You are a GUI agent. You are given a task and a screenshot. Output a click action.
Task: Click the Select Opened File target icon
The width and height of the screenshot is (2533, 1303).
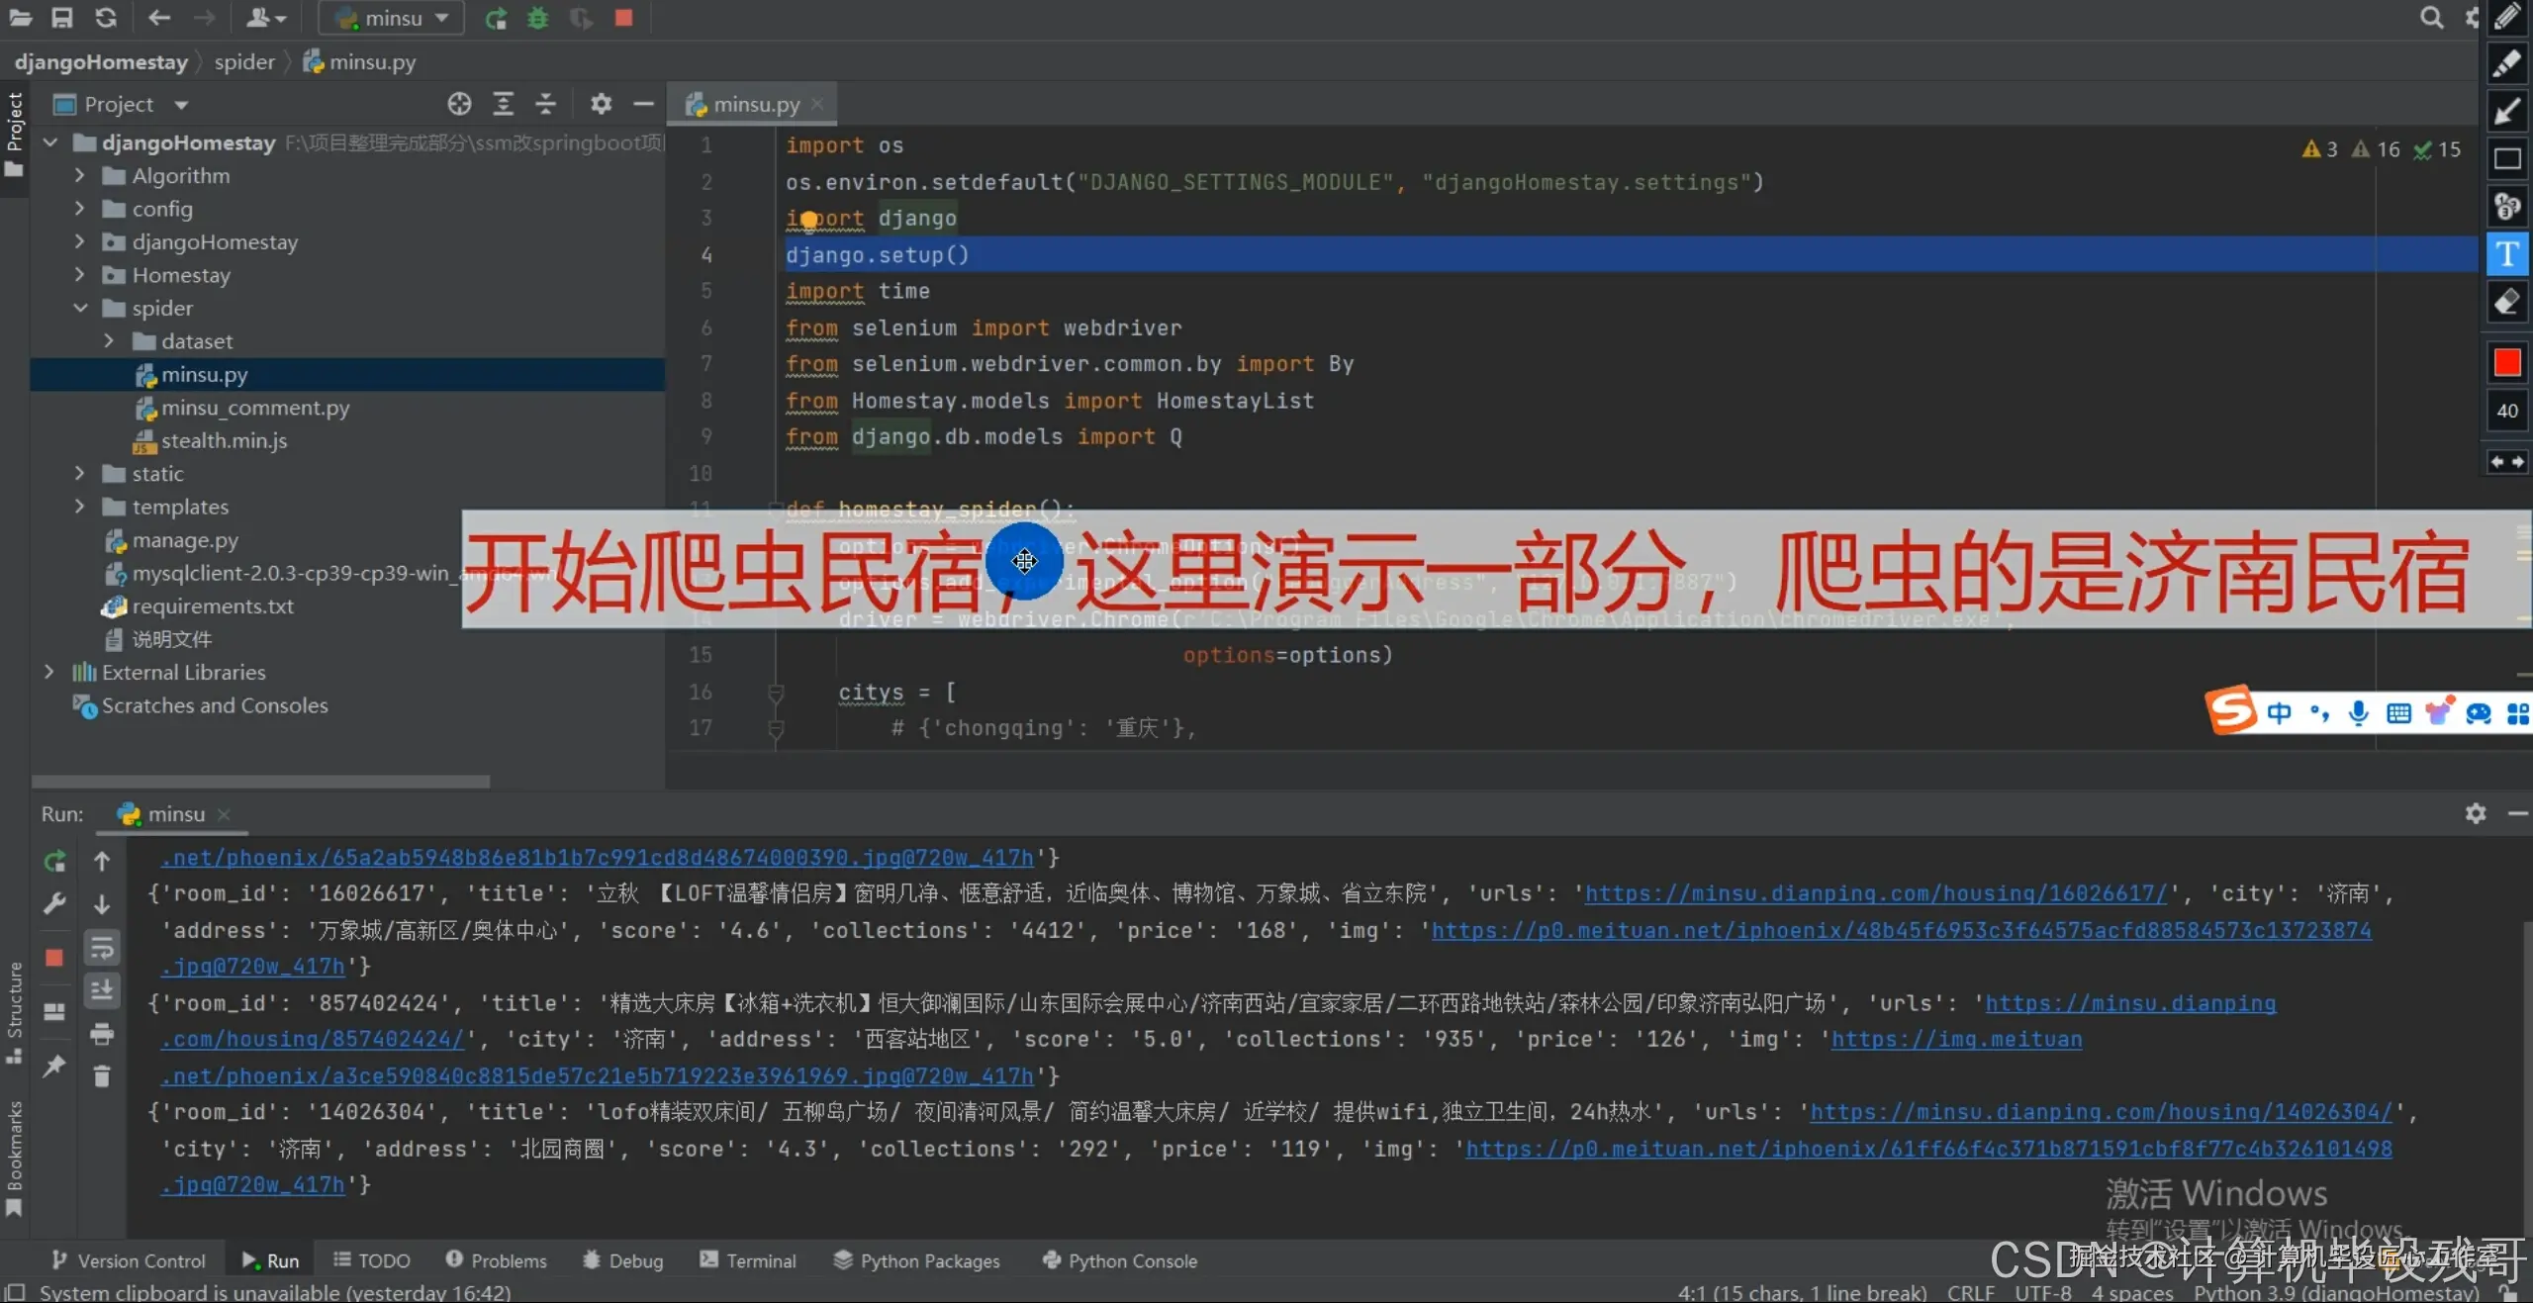pyautogui.click(x=459, y=104)
